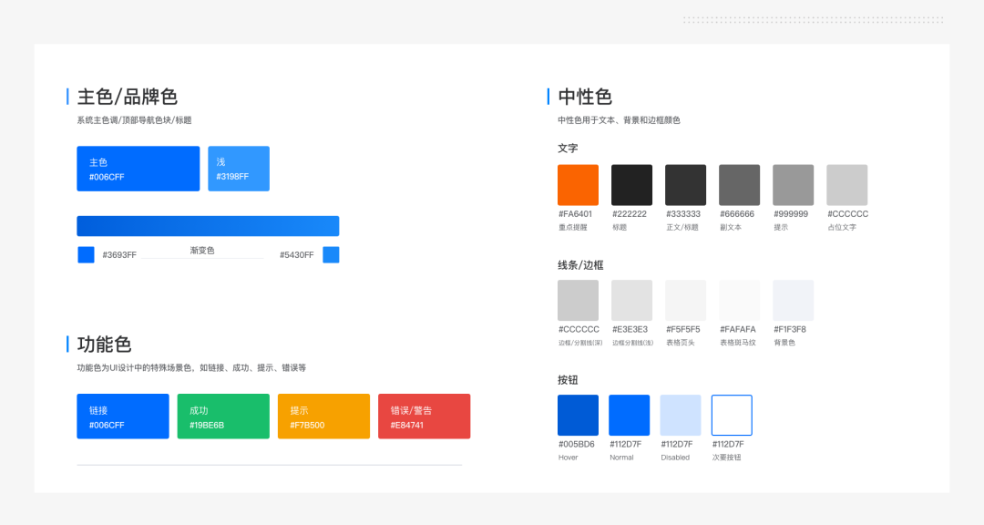This screenshot has width=984, height=525.
Task: Select the 成功 #19BE6B success green swatch
Action: 222,415
